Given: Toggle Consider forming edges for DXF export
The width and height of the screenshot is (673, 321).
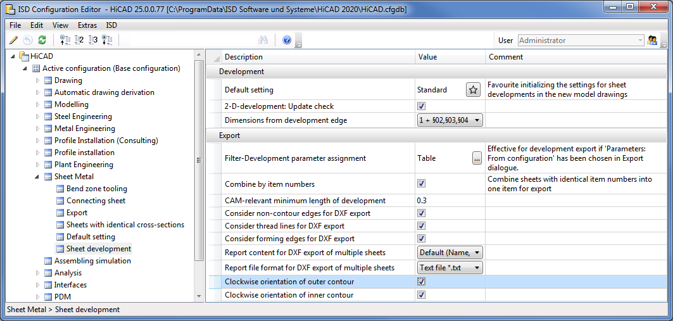Looking at the screenshot, I should (x=421, y=238).
